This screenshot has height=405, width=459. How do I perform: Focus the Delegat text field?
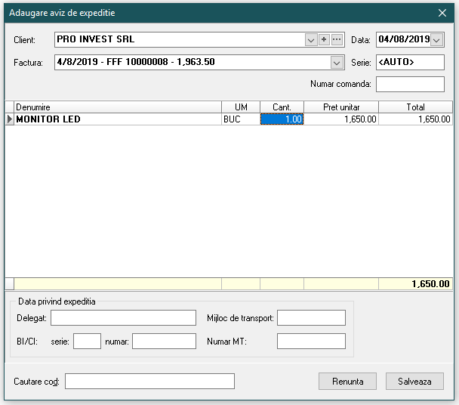click(123, 318)
